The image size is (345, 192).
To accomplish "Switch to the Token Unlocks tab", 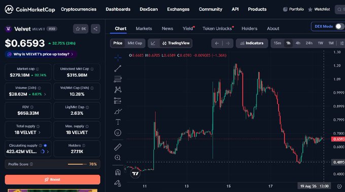I will coord(217,29).
